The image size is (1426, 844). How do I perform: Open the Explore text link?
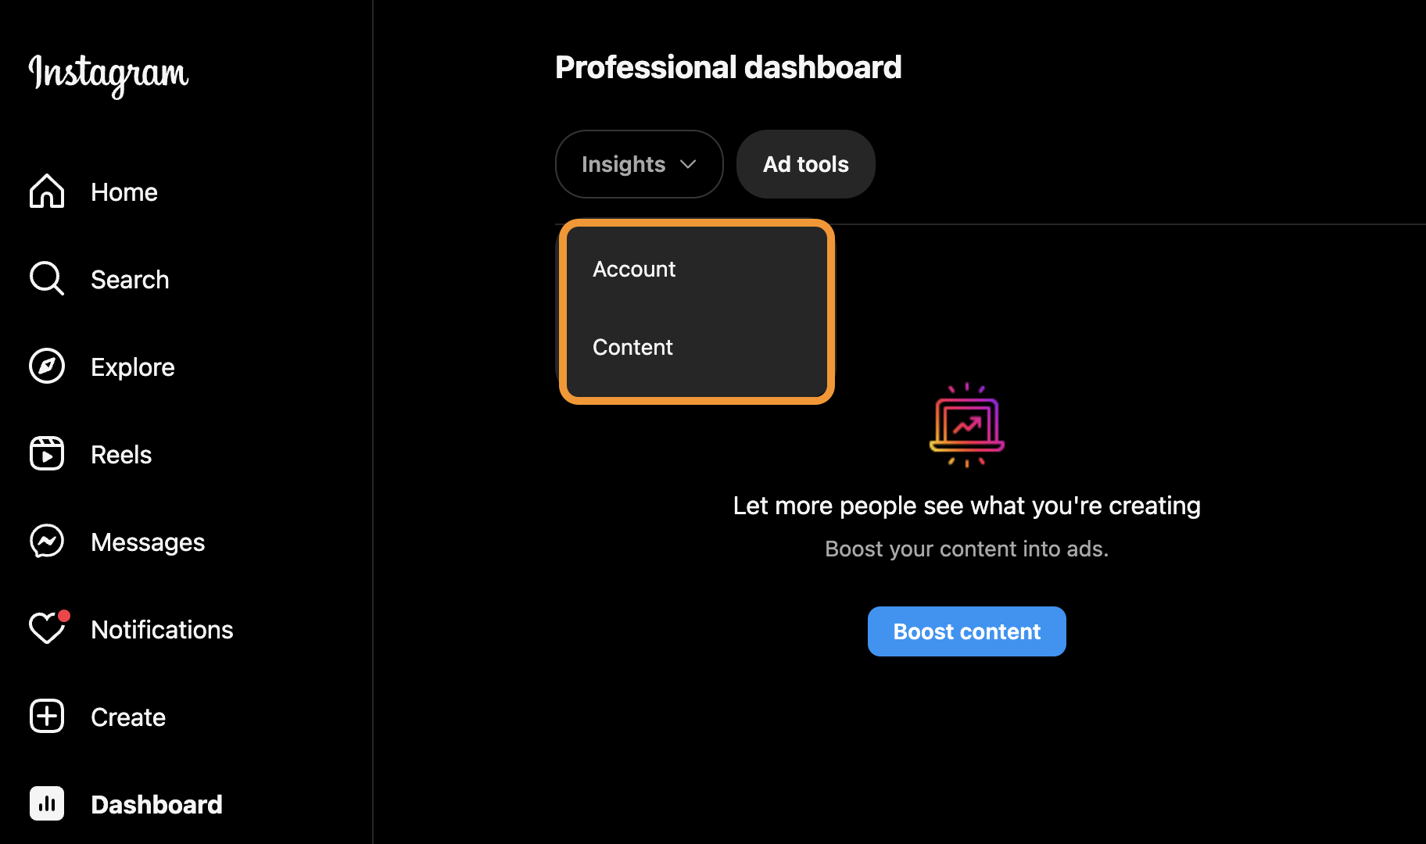(x=133, y=367)
